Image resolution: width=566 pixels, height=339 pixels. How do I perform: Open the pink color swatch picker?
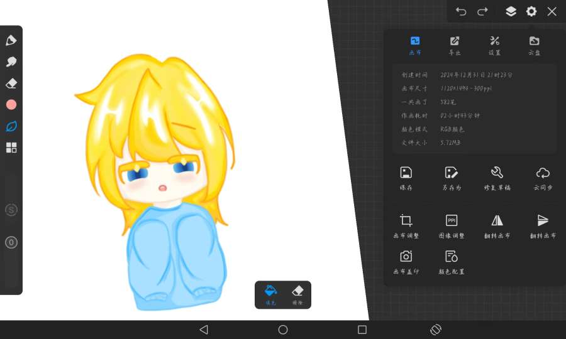tap(11, 104)
